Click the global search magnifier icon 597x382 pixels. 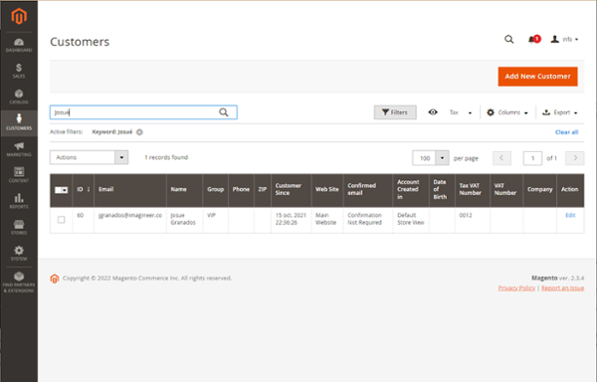tap(509, 39)
